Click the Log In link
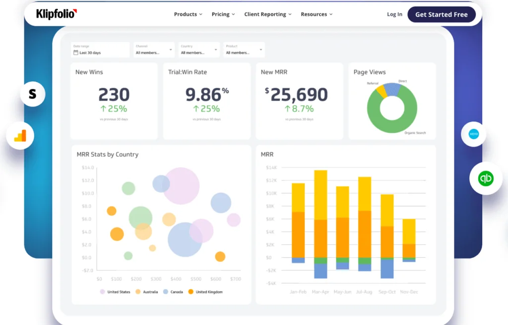This screenshot has height=325, width=508. click(x=394, y=14)
